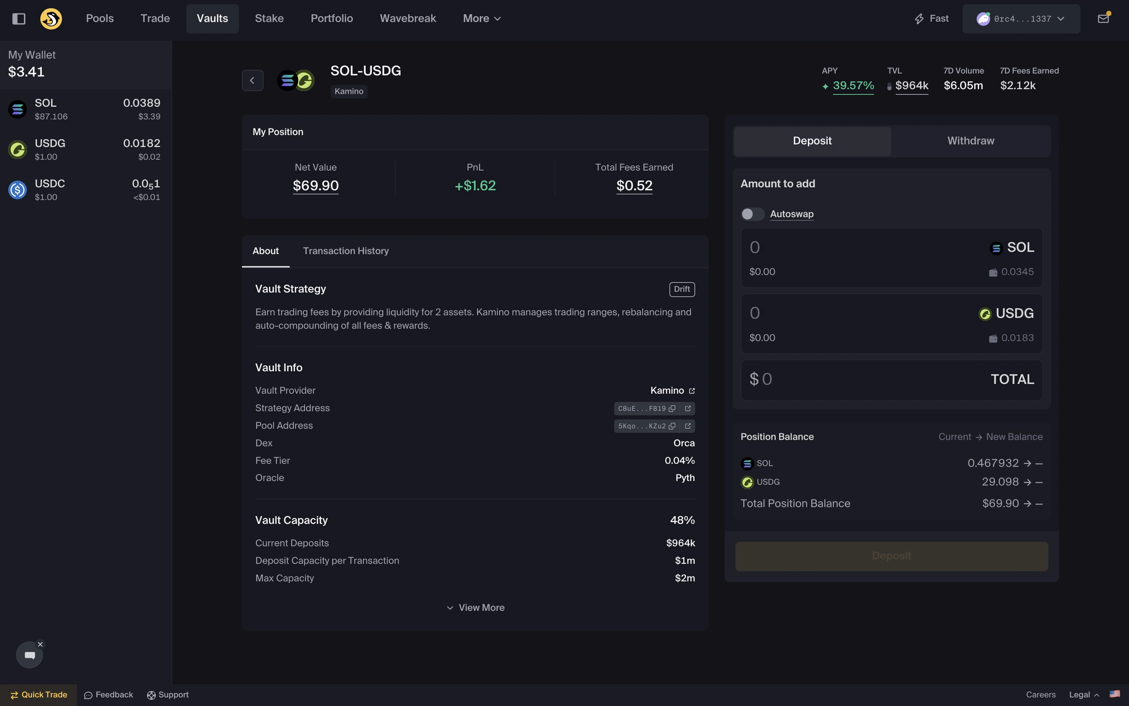Expand the More navigation menu
Screen dimensions: 1129x706
pos(482,19)
